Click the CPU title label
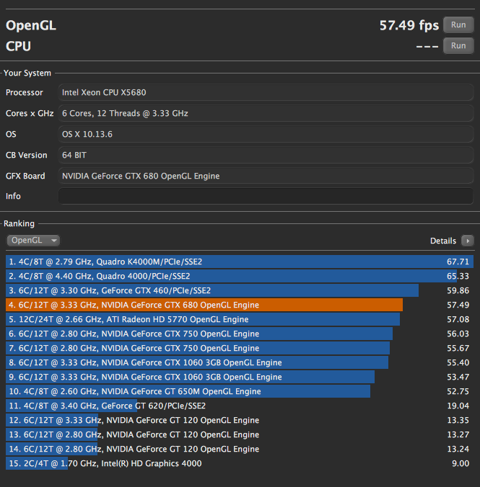Screen dimensions: 480x487 point(18,46)
